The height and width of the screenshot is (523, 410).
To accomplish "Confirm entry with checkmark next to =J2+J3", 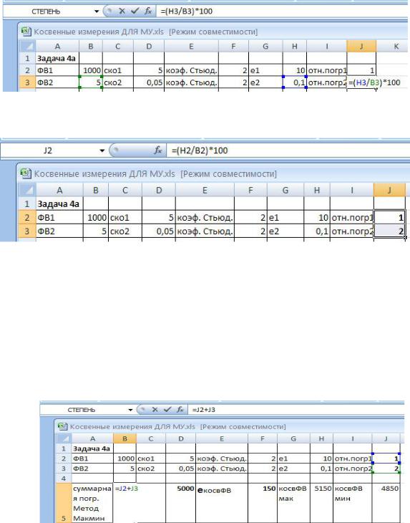I will tap(167, 409).
